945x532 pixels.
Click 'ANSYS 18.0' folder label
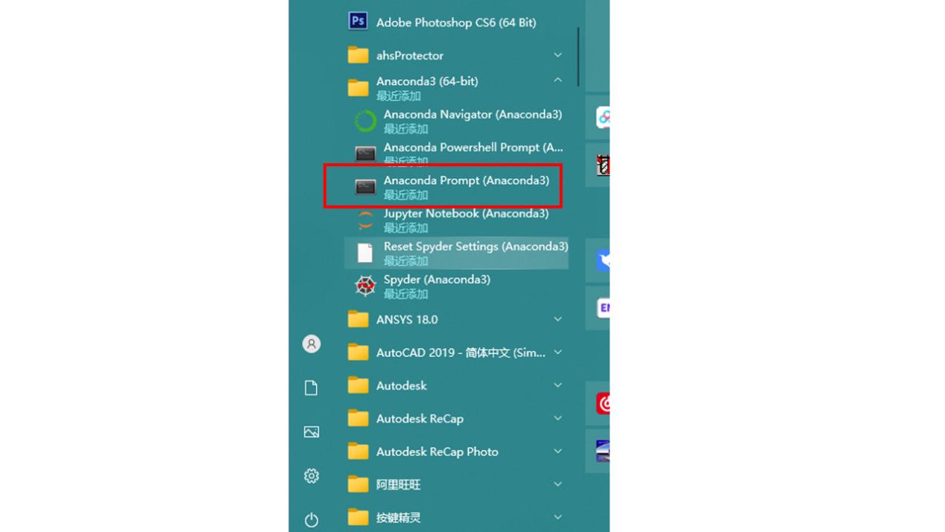coord(407,319)
